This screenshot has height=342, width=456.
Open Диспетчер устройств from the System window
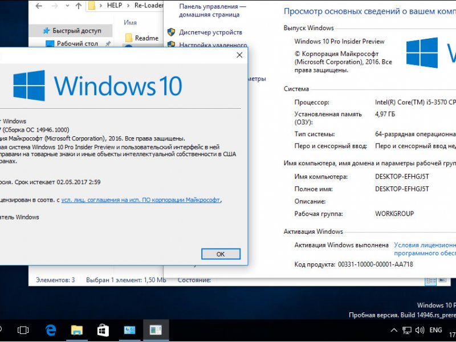tap(210, 32)
